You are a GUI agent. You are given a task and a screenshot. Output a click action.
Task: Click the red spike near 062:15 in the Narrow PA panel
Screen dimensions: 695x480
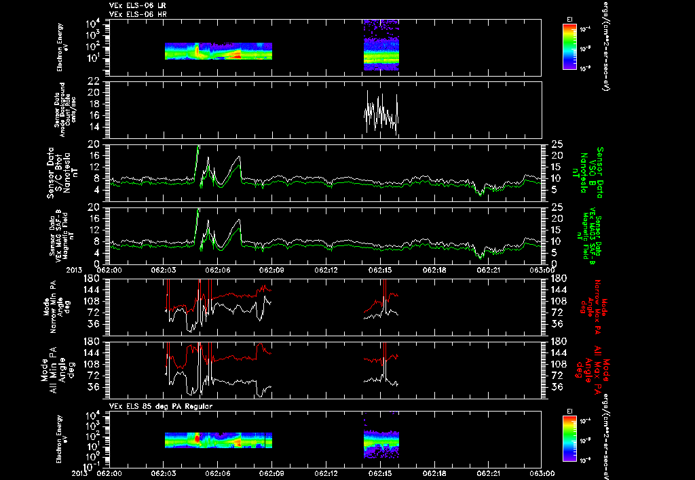(x=385, y=294)
